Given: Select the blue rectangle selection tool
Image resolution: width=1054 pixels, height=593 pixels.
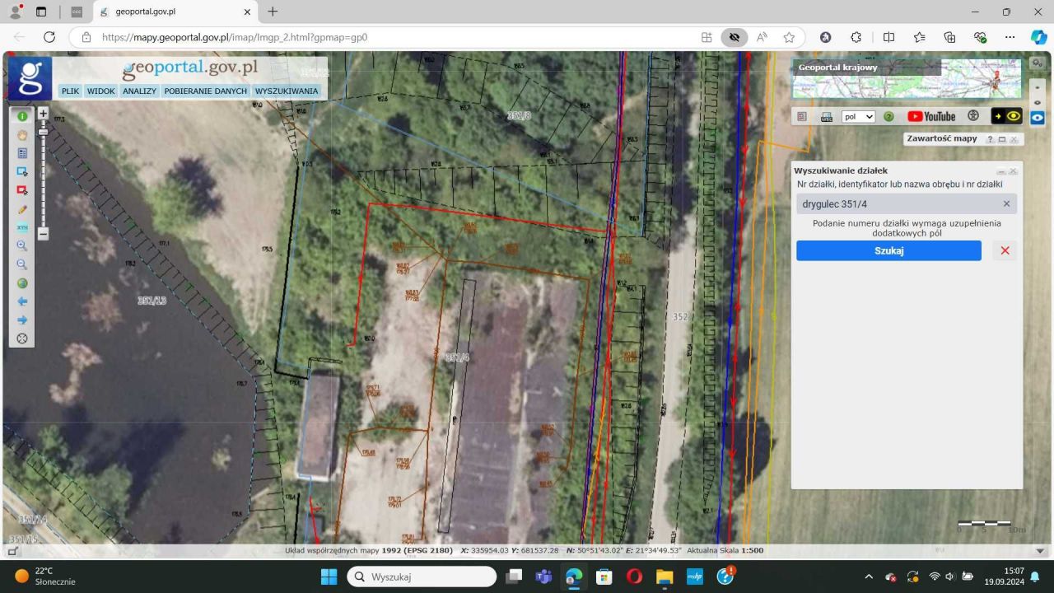Looking at the screenshot, I should point(22,171).
